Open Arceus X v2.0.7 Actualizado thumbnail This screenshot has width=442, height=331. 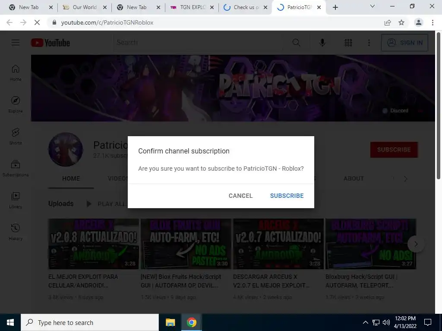pyautogui.click(x=278, y=244)
